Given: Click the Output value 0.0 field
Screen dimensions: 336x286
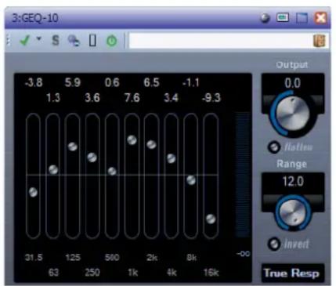Looking at the screenshot, I should click(x=293, y=83).
